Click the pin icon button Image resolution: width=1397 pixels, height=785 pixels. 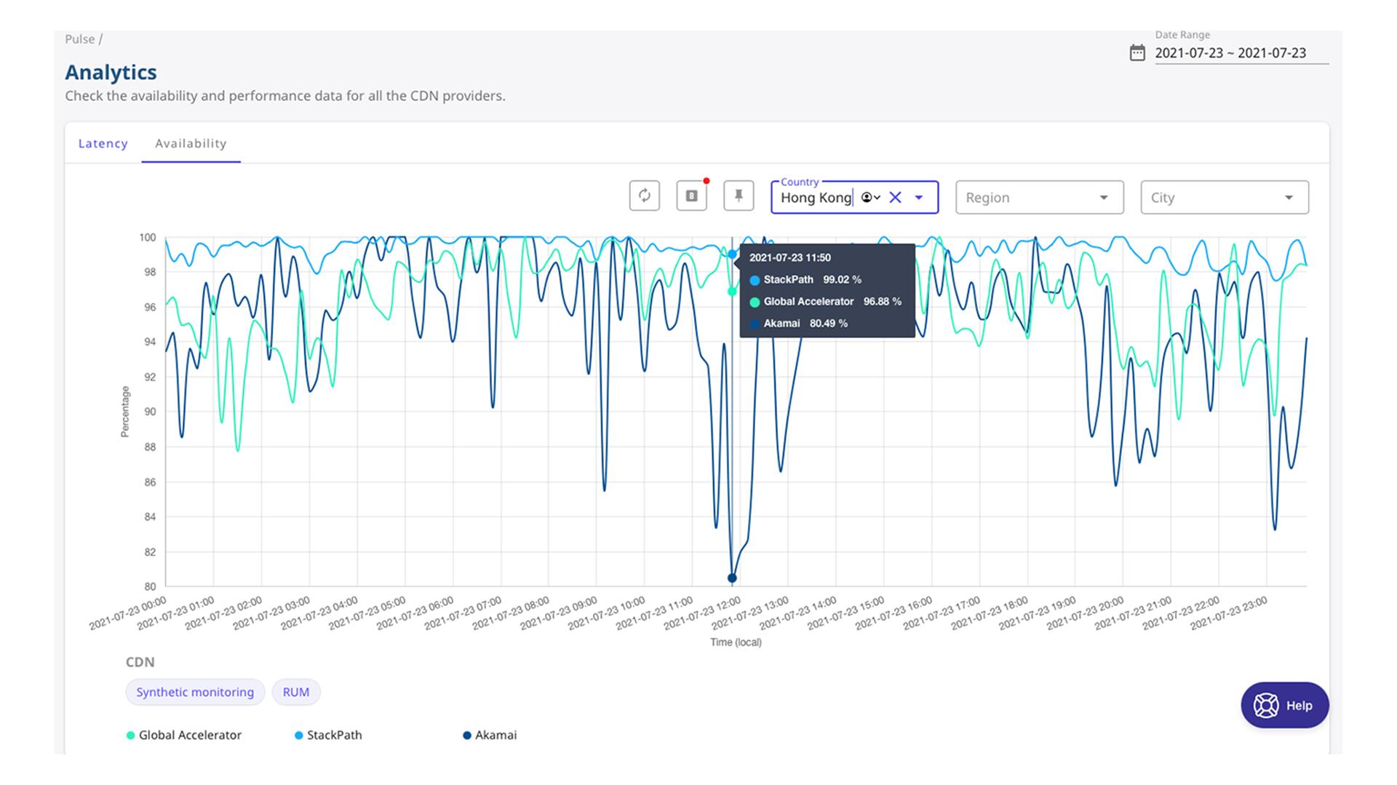point(739,196)
